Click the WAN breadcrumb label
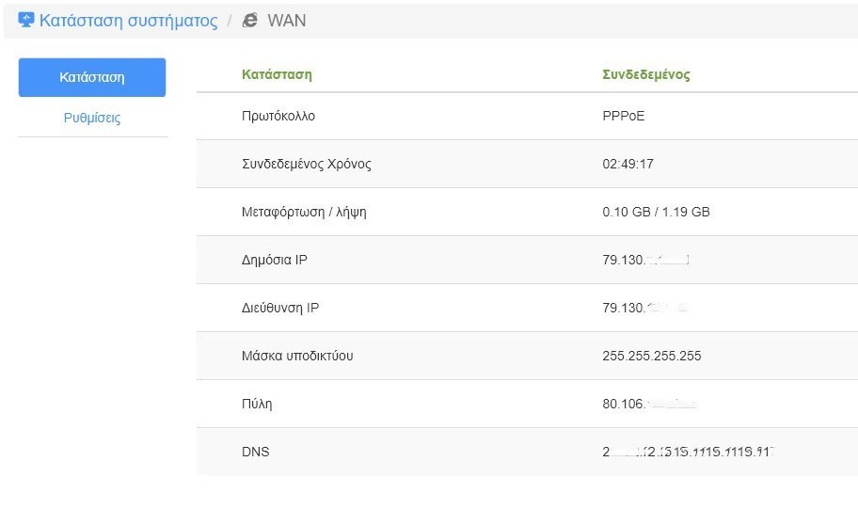This screenshot has height=525, width=858. click(x=287, y=20)
